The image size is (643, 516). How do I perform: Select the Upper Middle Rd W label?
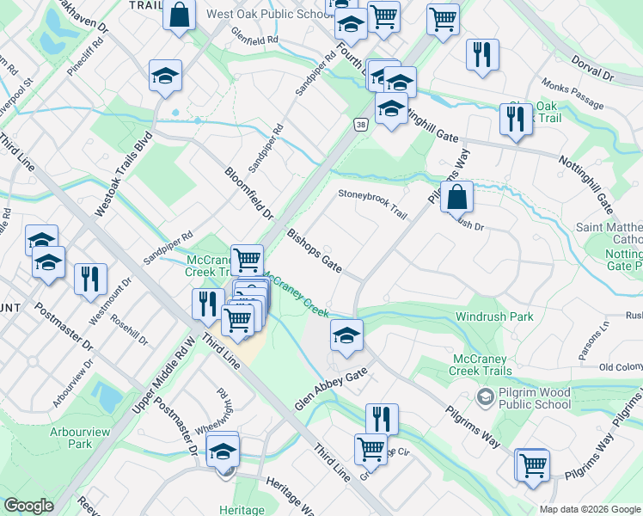[x=163, y=375]
